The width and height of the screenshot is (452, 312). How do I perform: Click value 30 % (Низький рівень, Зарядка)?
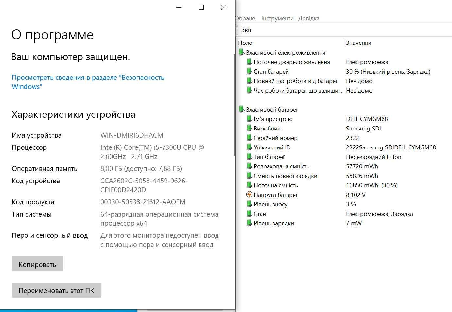(x=388, y=71)
